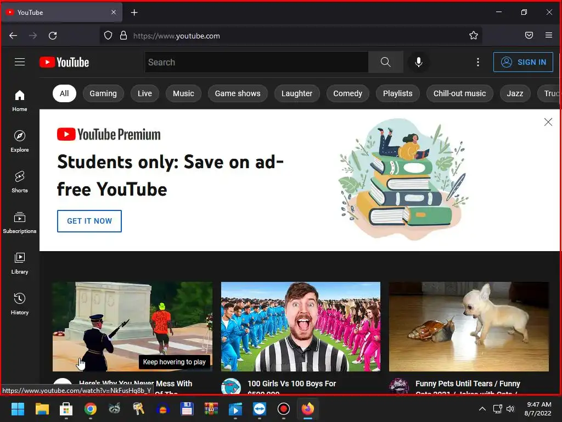Click into the YouTube Search field
Image resolution: width=562 pixels, height=422 pixels.
(256, 62)
